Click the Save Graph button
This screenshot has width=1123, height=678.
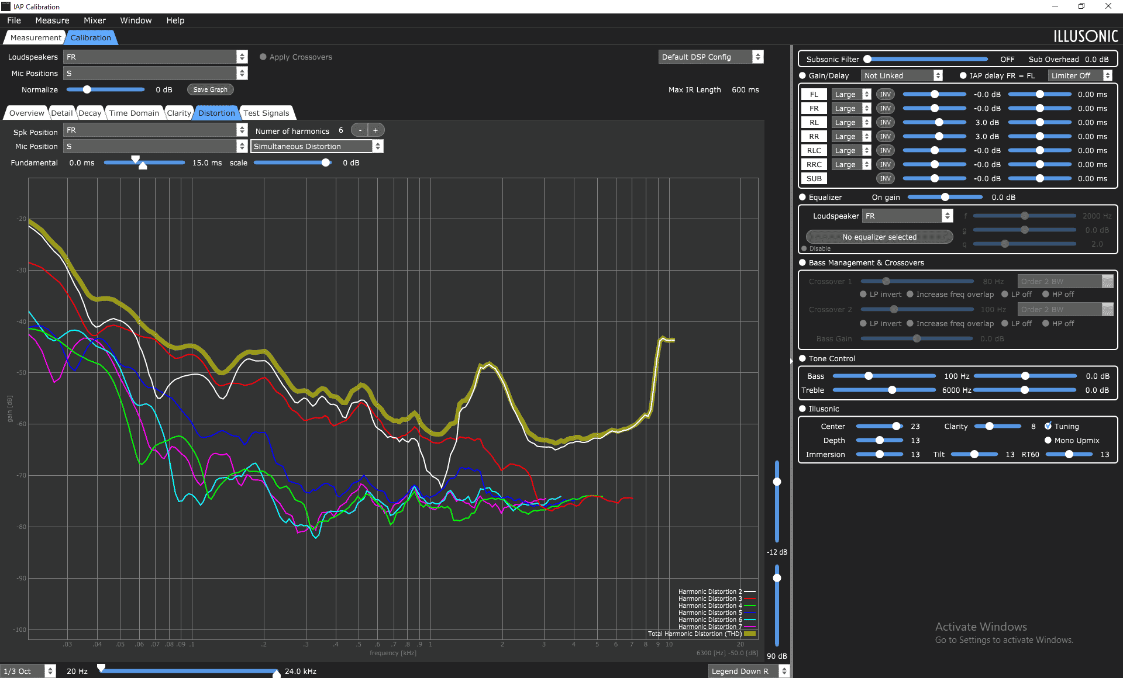211,89
